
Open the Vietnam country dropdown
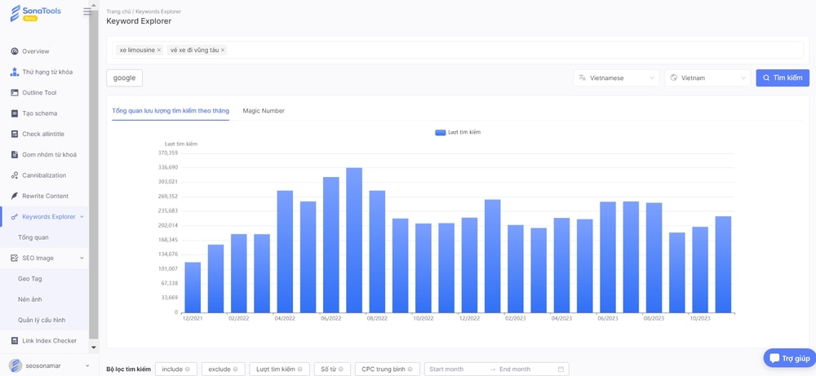(707, 78)
